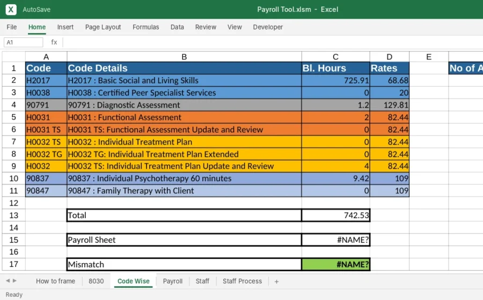The width and height of the screenshot is (483, 300).
Task: Select the Mismatch label cell
Action: (184, 264)
